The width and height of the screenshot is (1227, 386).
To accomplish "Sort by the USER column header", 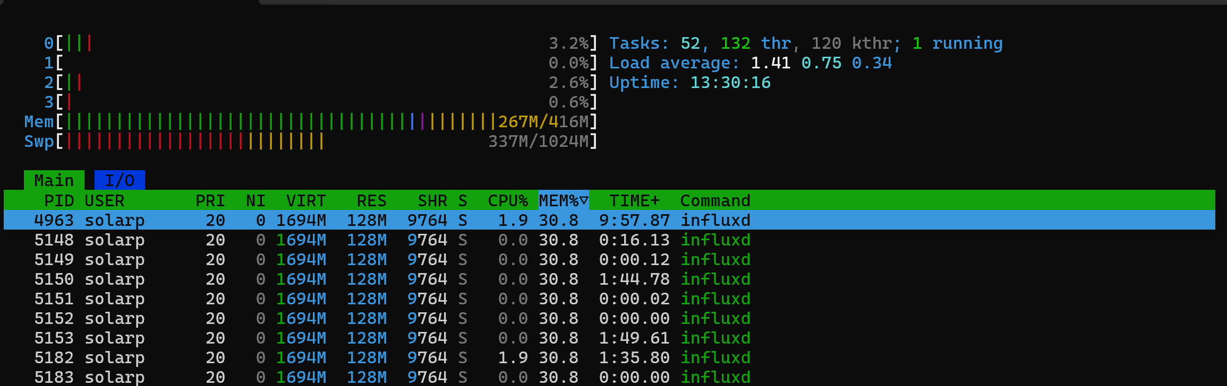I will [105, 200].
